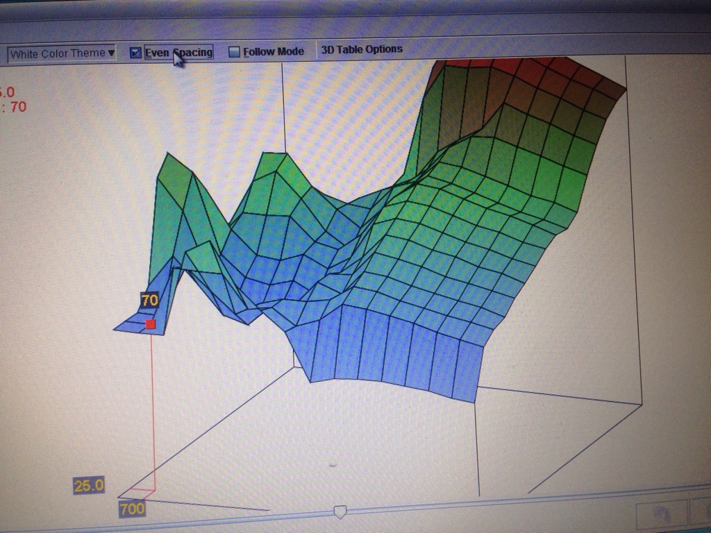Click the 700 axis label
Viewport: 711px width, 533px height.
[132, 509]
